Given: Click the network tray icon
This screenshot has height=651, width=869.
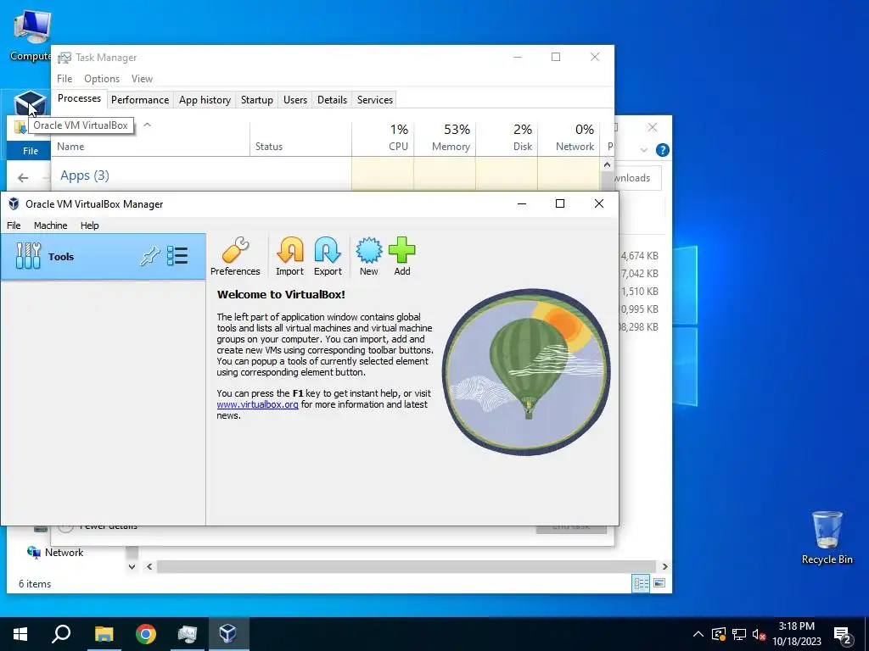Looking at the screenshot, I should [x=739, y=634].
